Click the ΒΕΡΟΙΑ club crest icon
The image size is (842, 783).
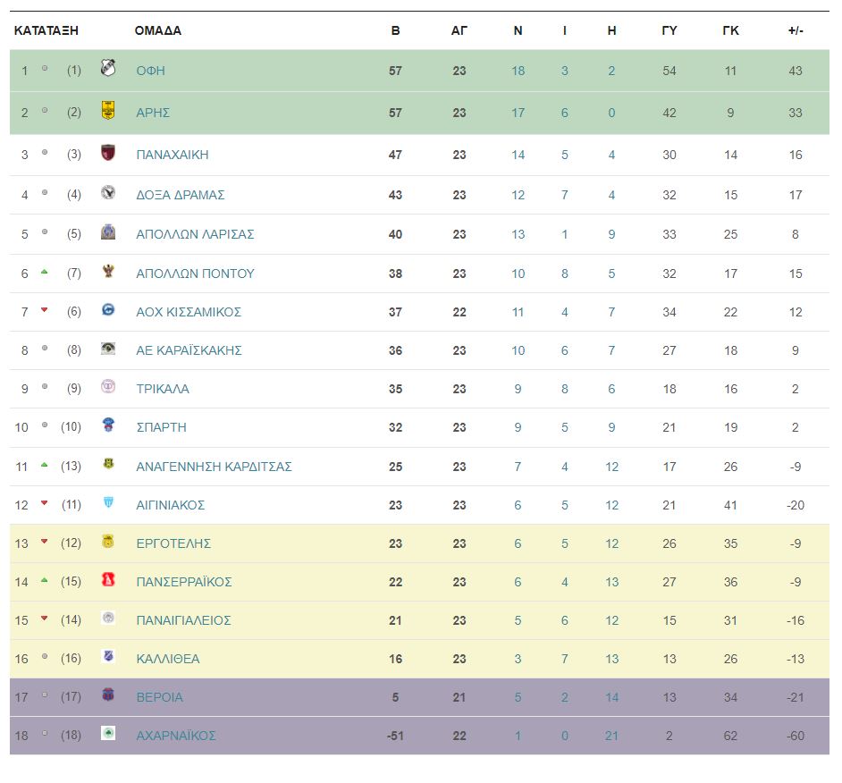[108, 695]
